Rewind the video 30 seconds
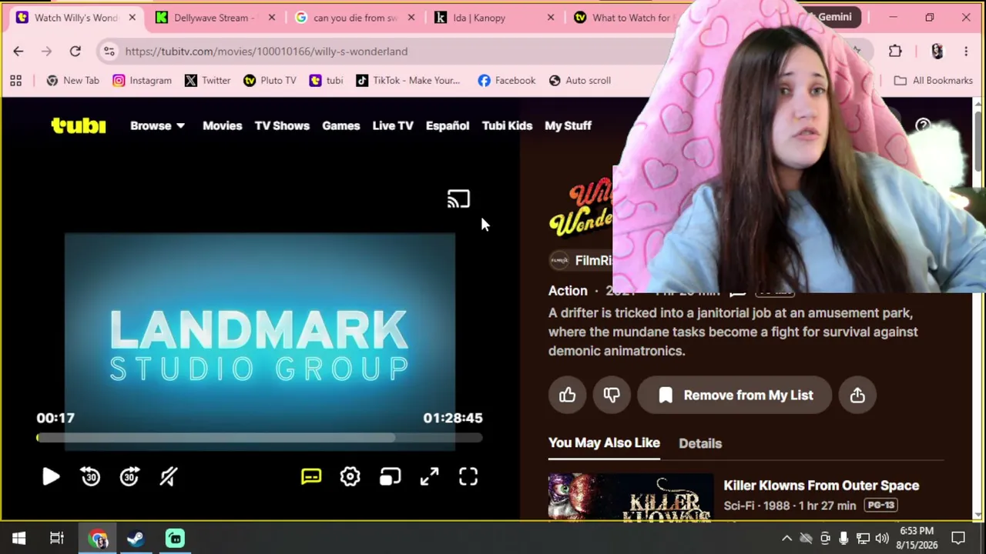This screenshot has height=554, width=986. (91, 477)
